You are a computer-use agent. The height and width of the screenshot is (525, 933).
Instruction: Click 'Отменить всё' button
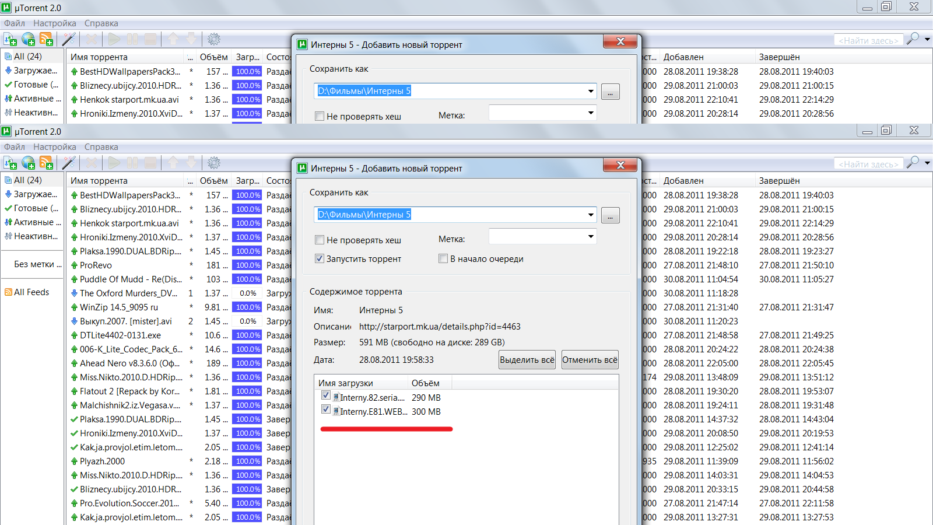590,360
